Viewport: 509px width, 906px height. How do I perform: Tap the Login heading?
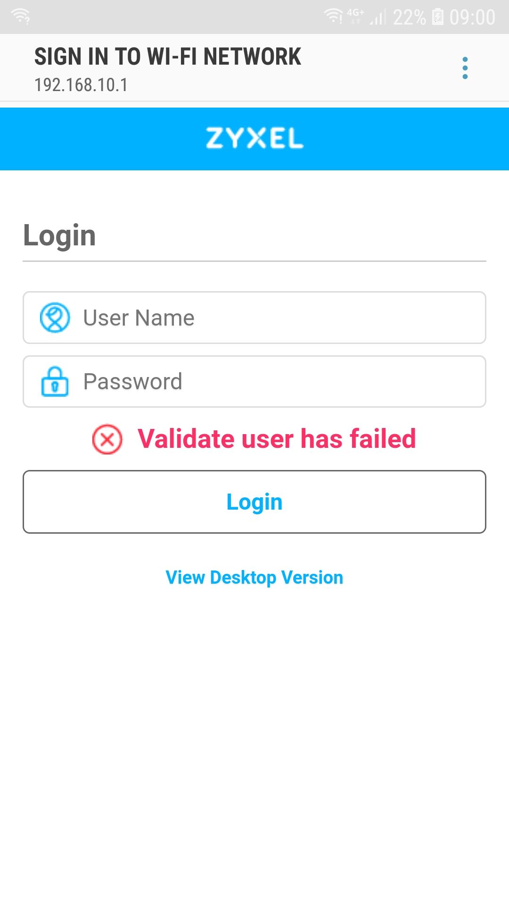(59, 235)
